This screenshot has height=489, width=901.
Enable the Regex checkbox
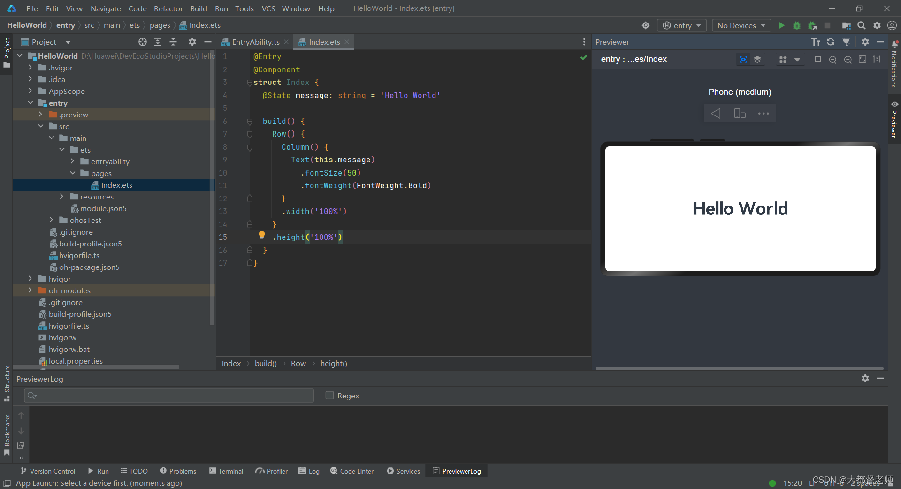click(329, 396)
